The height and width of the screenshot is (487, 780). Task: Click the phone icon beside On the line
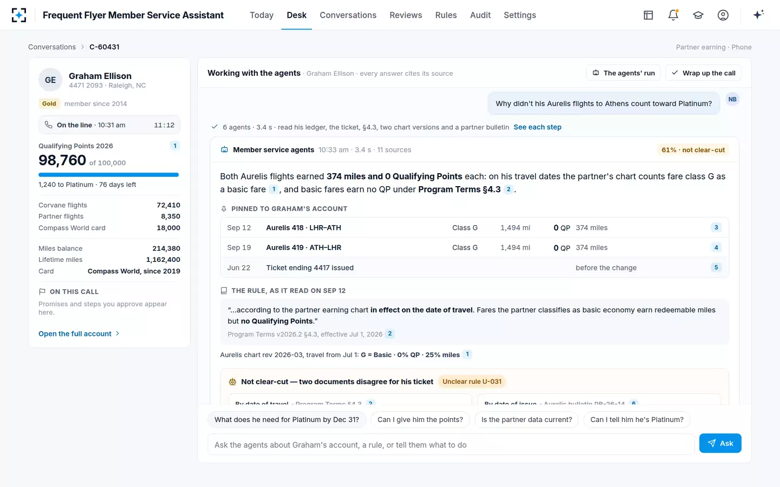(48, 125)
